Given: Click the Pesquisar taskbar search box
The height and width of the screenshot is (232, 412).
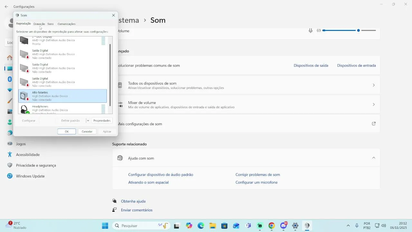Looking at the screenshot, I should coord(141,226).
